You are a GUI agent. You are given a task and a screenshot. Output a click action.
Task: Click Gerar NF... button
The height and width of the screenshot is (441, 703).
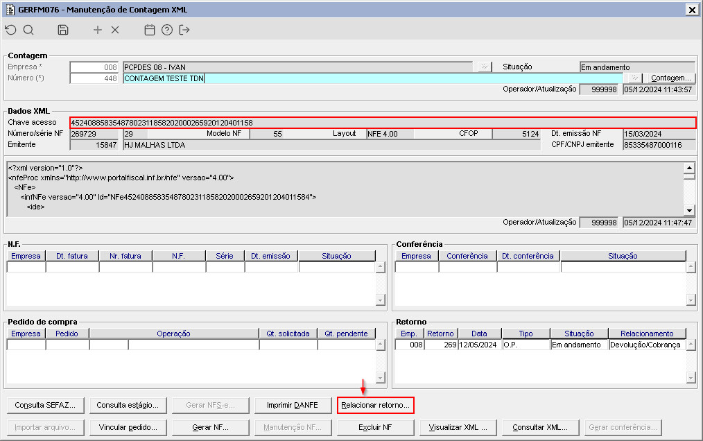tap(210, 428)
